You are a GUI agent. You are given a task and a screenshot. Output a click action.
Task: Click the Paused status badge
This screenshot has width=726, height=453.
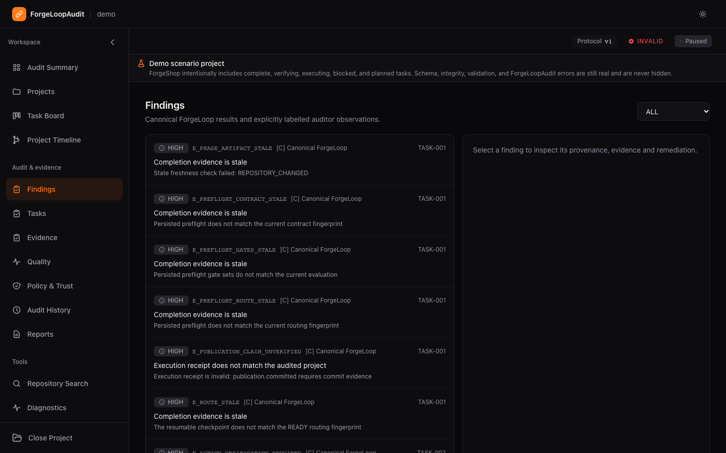(x=693, y=41)
